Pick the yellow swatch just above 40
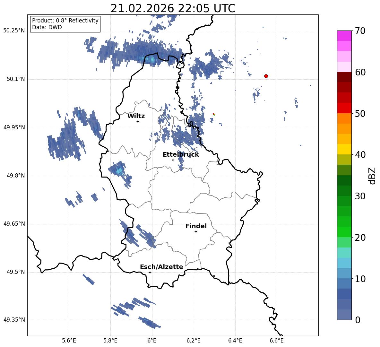Image resolution: width=380 pixels, height=347 pixels. [x=344, y=149]
